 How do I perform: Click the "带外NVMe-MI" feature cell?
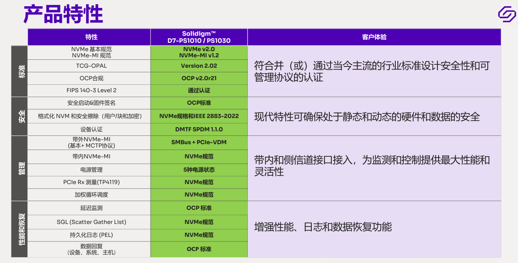(x=89, y=143)
